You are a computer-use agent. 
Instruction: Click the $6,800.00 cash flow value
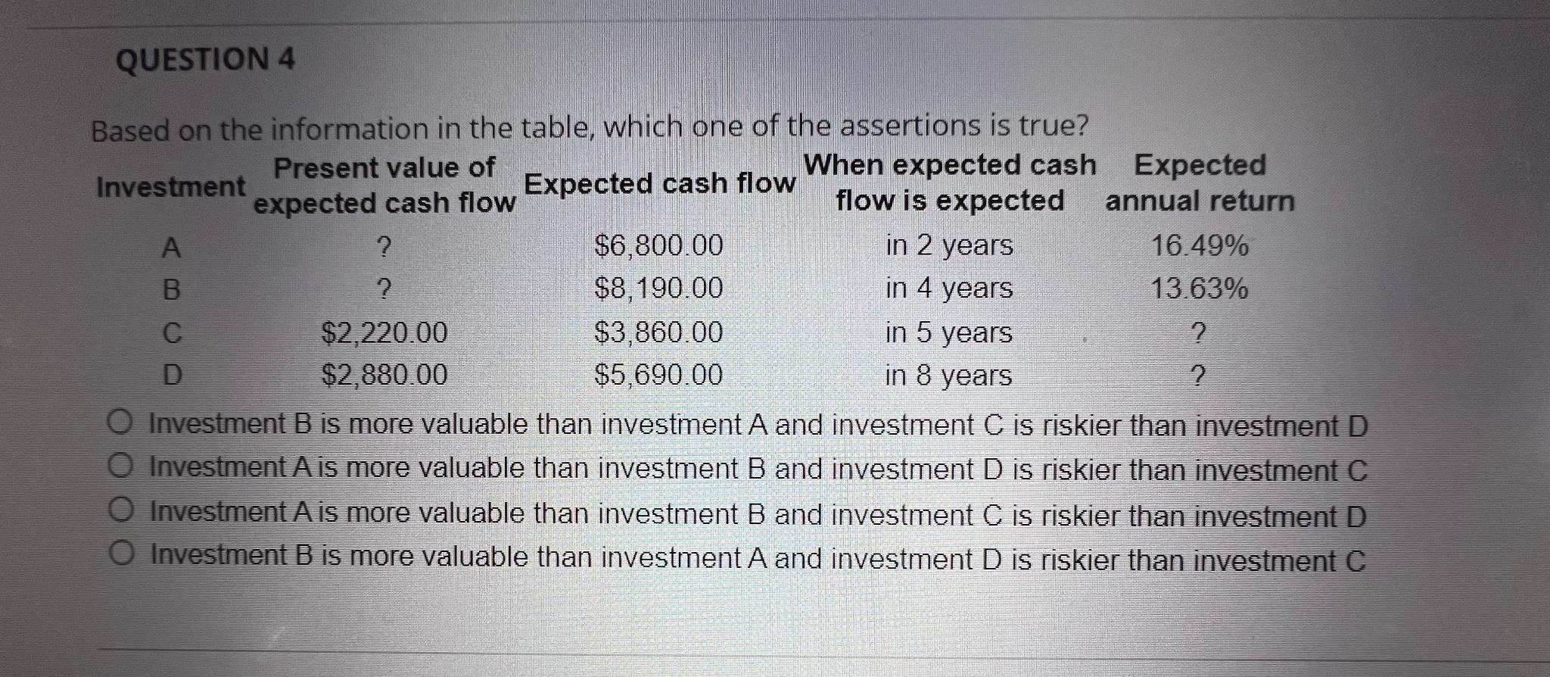click(658, 245)
